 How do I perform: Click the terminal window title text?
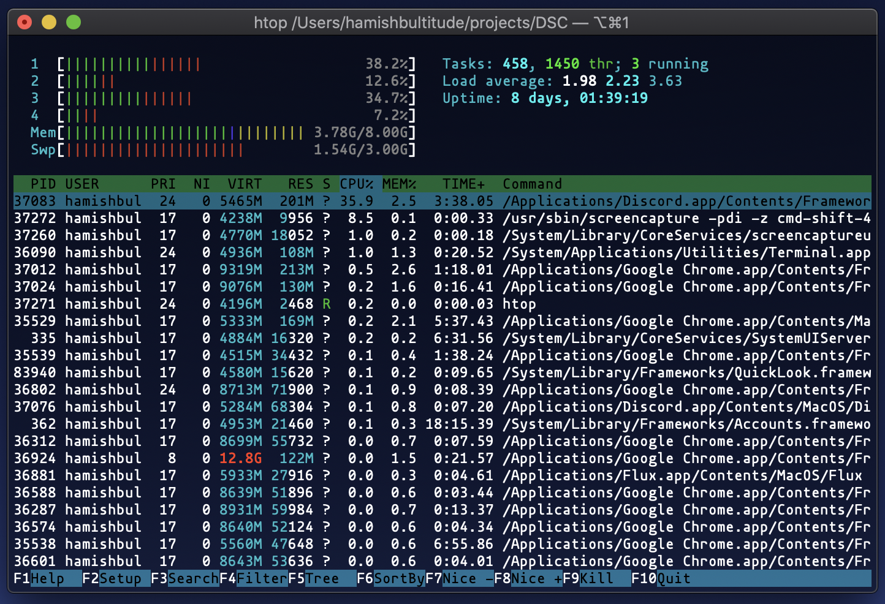[x=441, y=23]
